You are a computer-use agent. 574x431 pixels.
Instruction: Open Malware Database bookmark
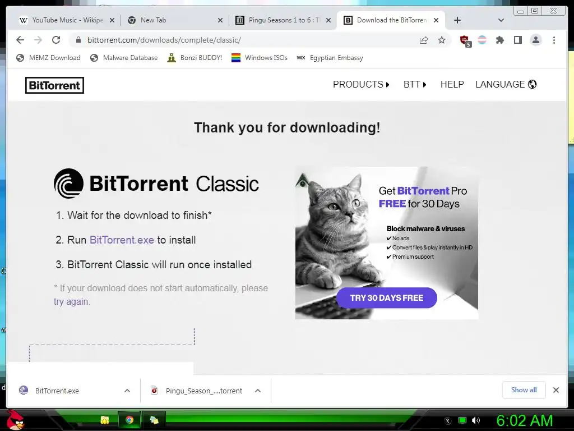(x=124, y=58)
